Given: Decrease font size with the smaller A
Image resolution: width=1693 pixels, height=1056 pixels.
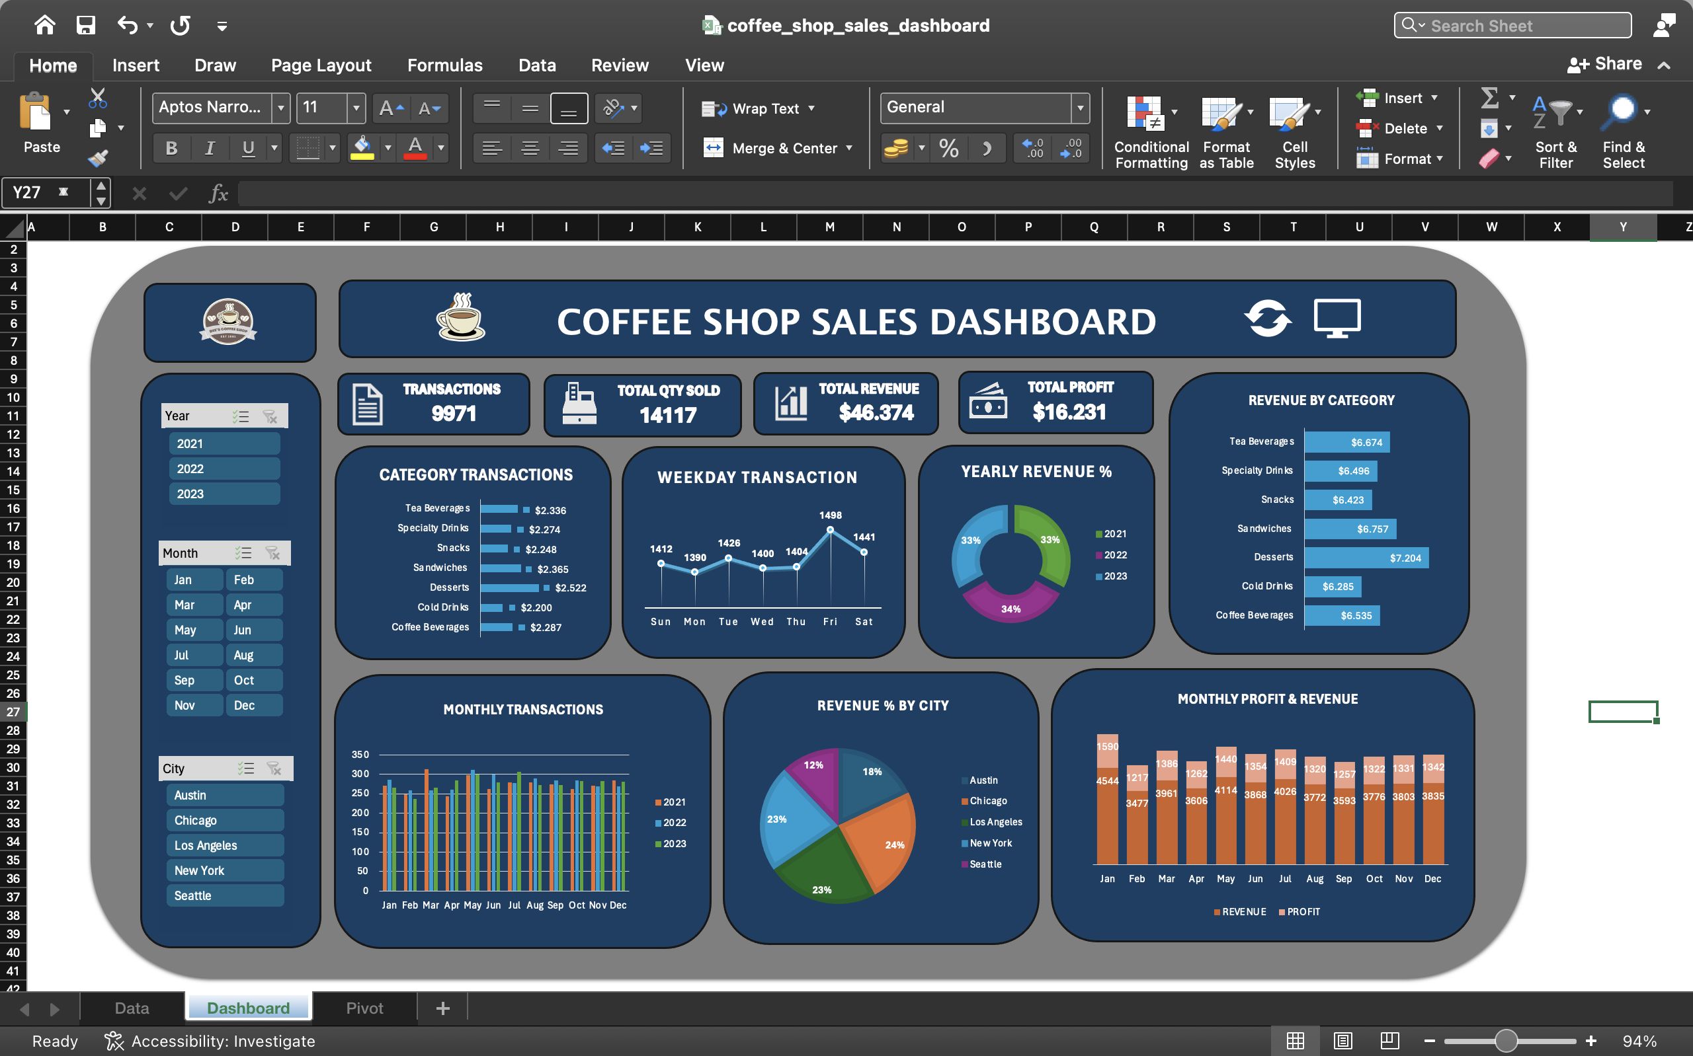Looking at the screenshot, I should coord(429,108).
